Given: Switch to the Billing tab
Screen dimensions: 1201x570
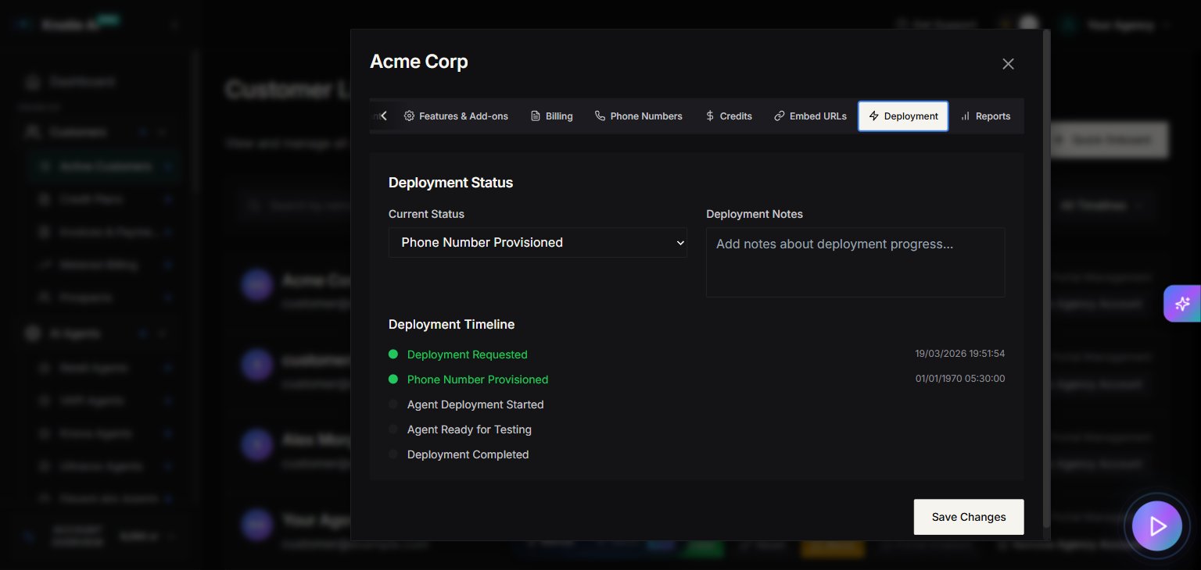Looking at the screenshot, I should [552, 116].
